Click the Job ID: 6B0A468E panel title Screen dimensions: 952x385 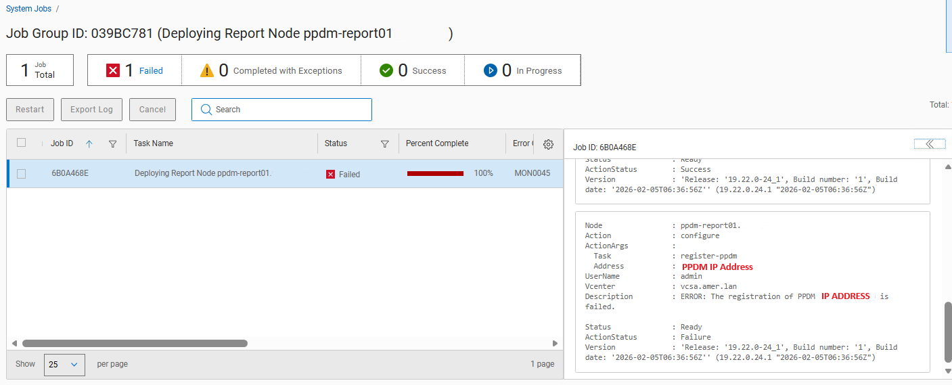(x=604, y=147)
